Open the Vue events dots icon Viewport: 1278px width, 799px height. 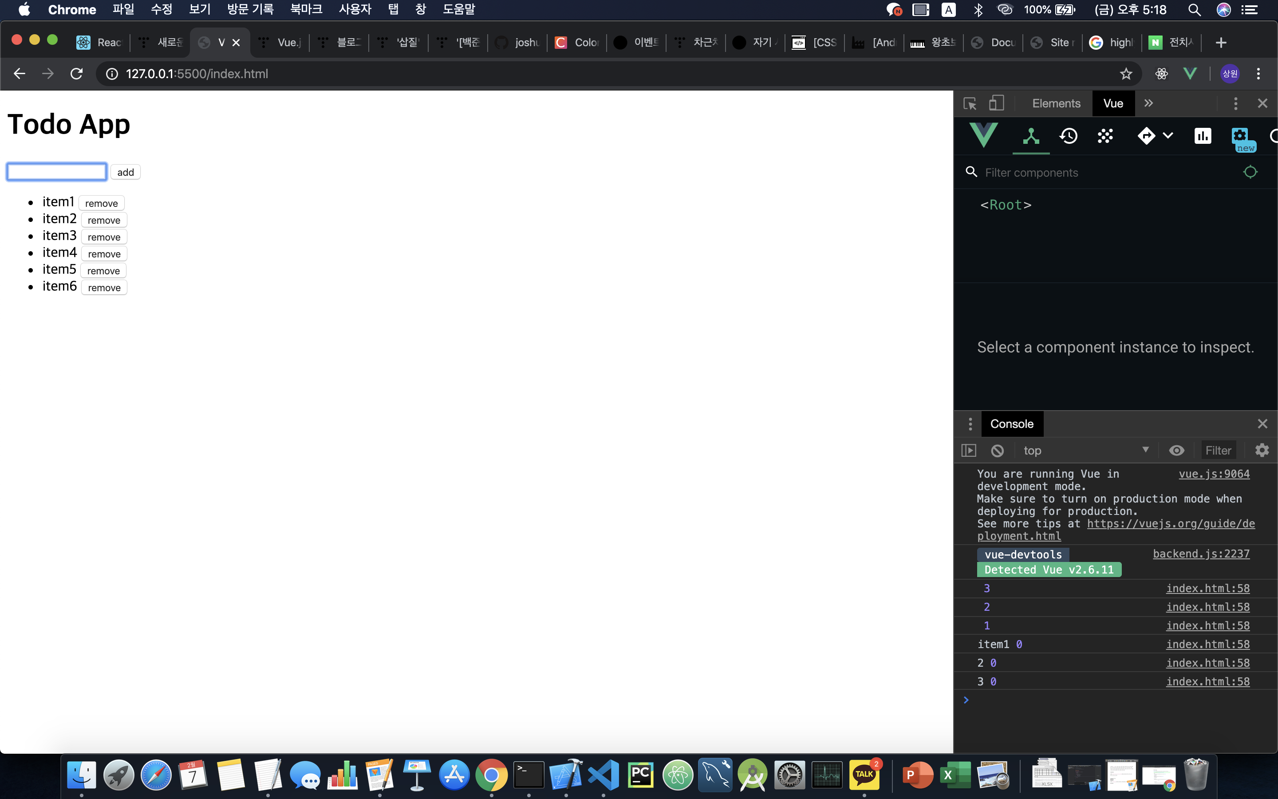[x=1105, y=136]
